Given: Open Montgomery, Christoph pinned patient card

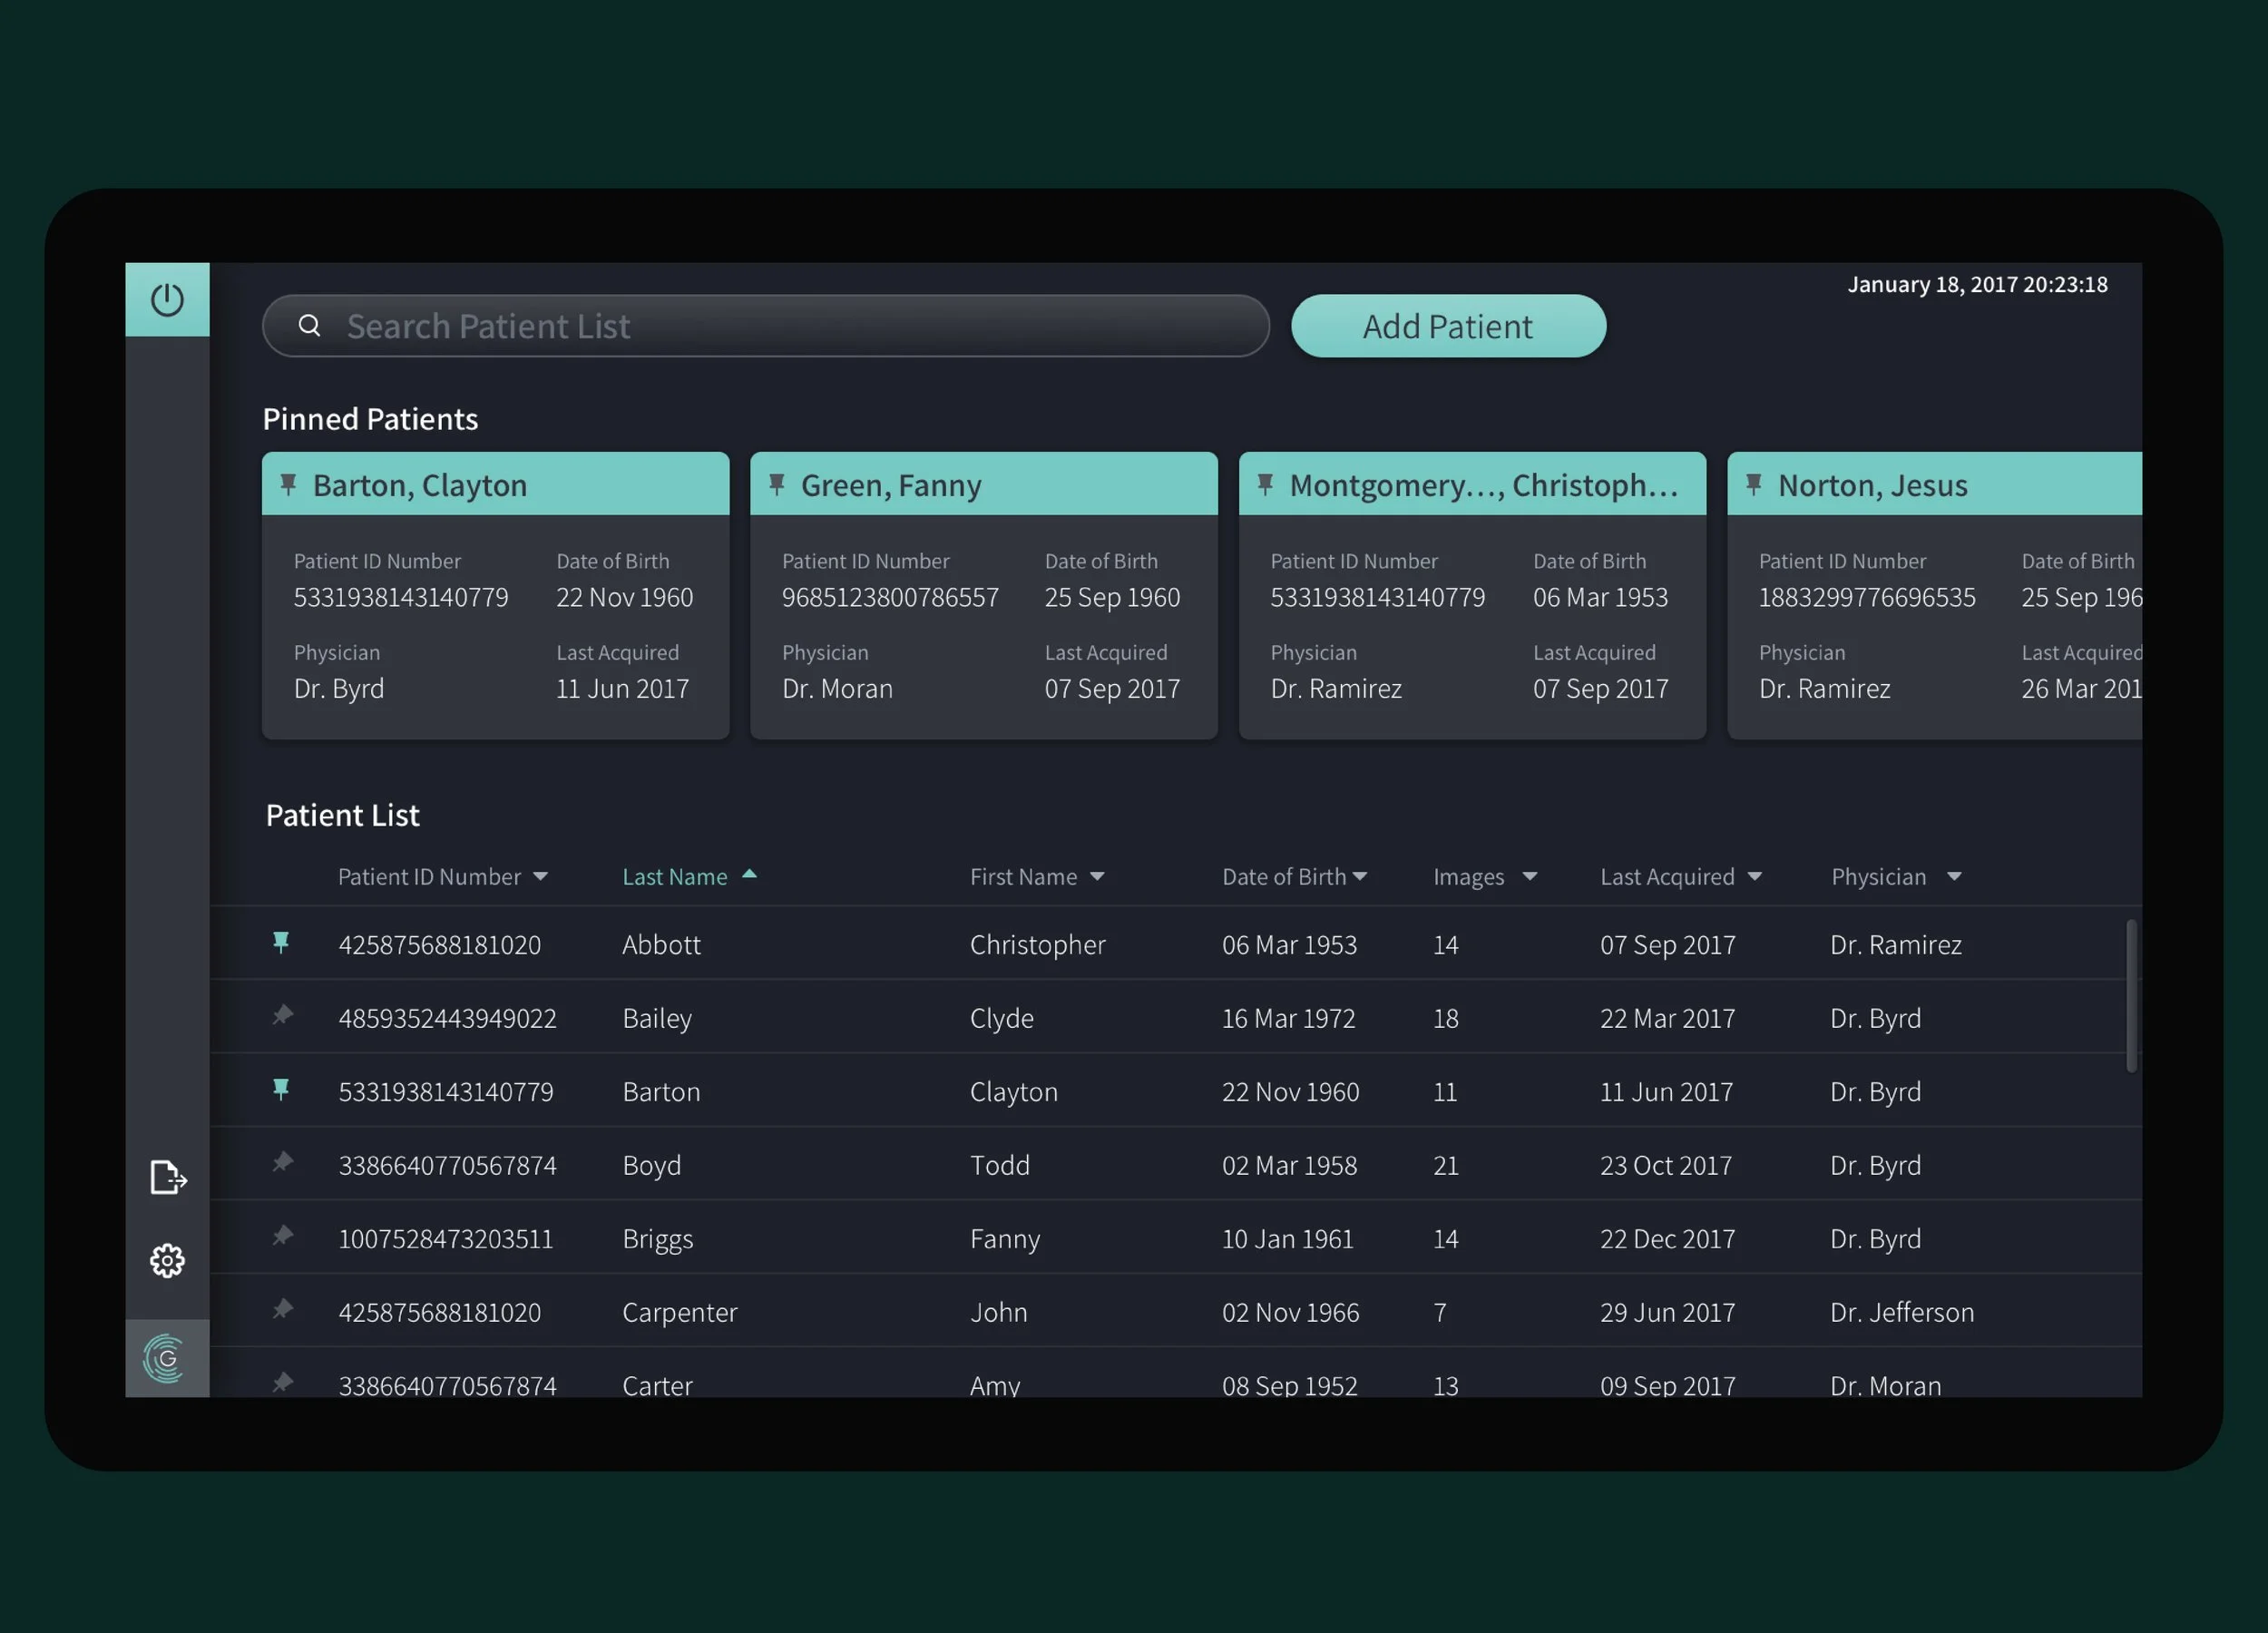Looking at the screenshot, I should point(1472,620).
